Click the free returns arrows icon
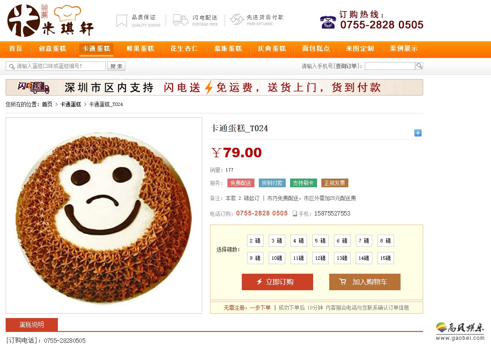The width and height of the screenshot is (491, 348). [x=237, y=20]
